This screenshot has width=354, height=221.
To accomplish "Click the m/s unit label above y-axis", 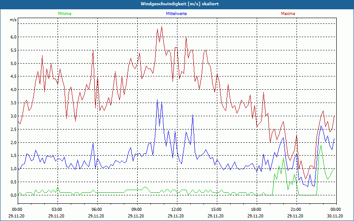I will (x=13, y=20).
